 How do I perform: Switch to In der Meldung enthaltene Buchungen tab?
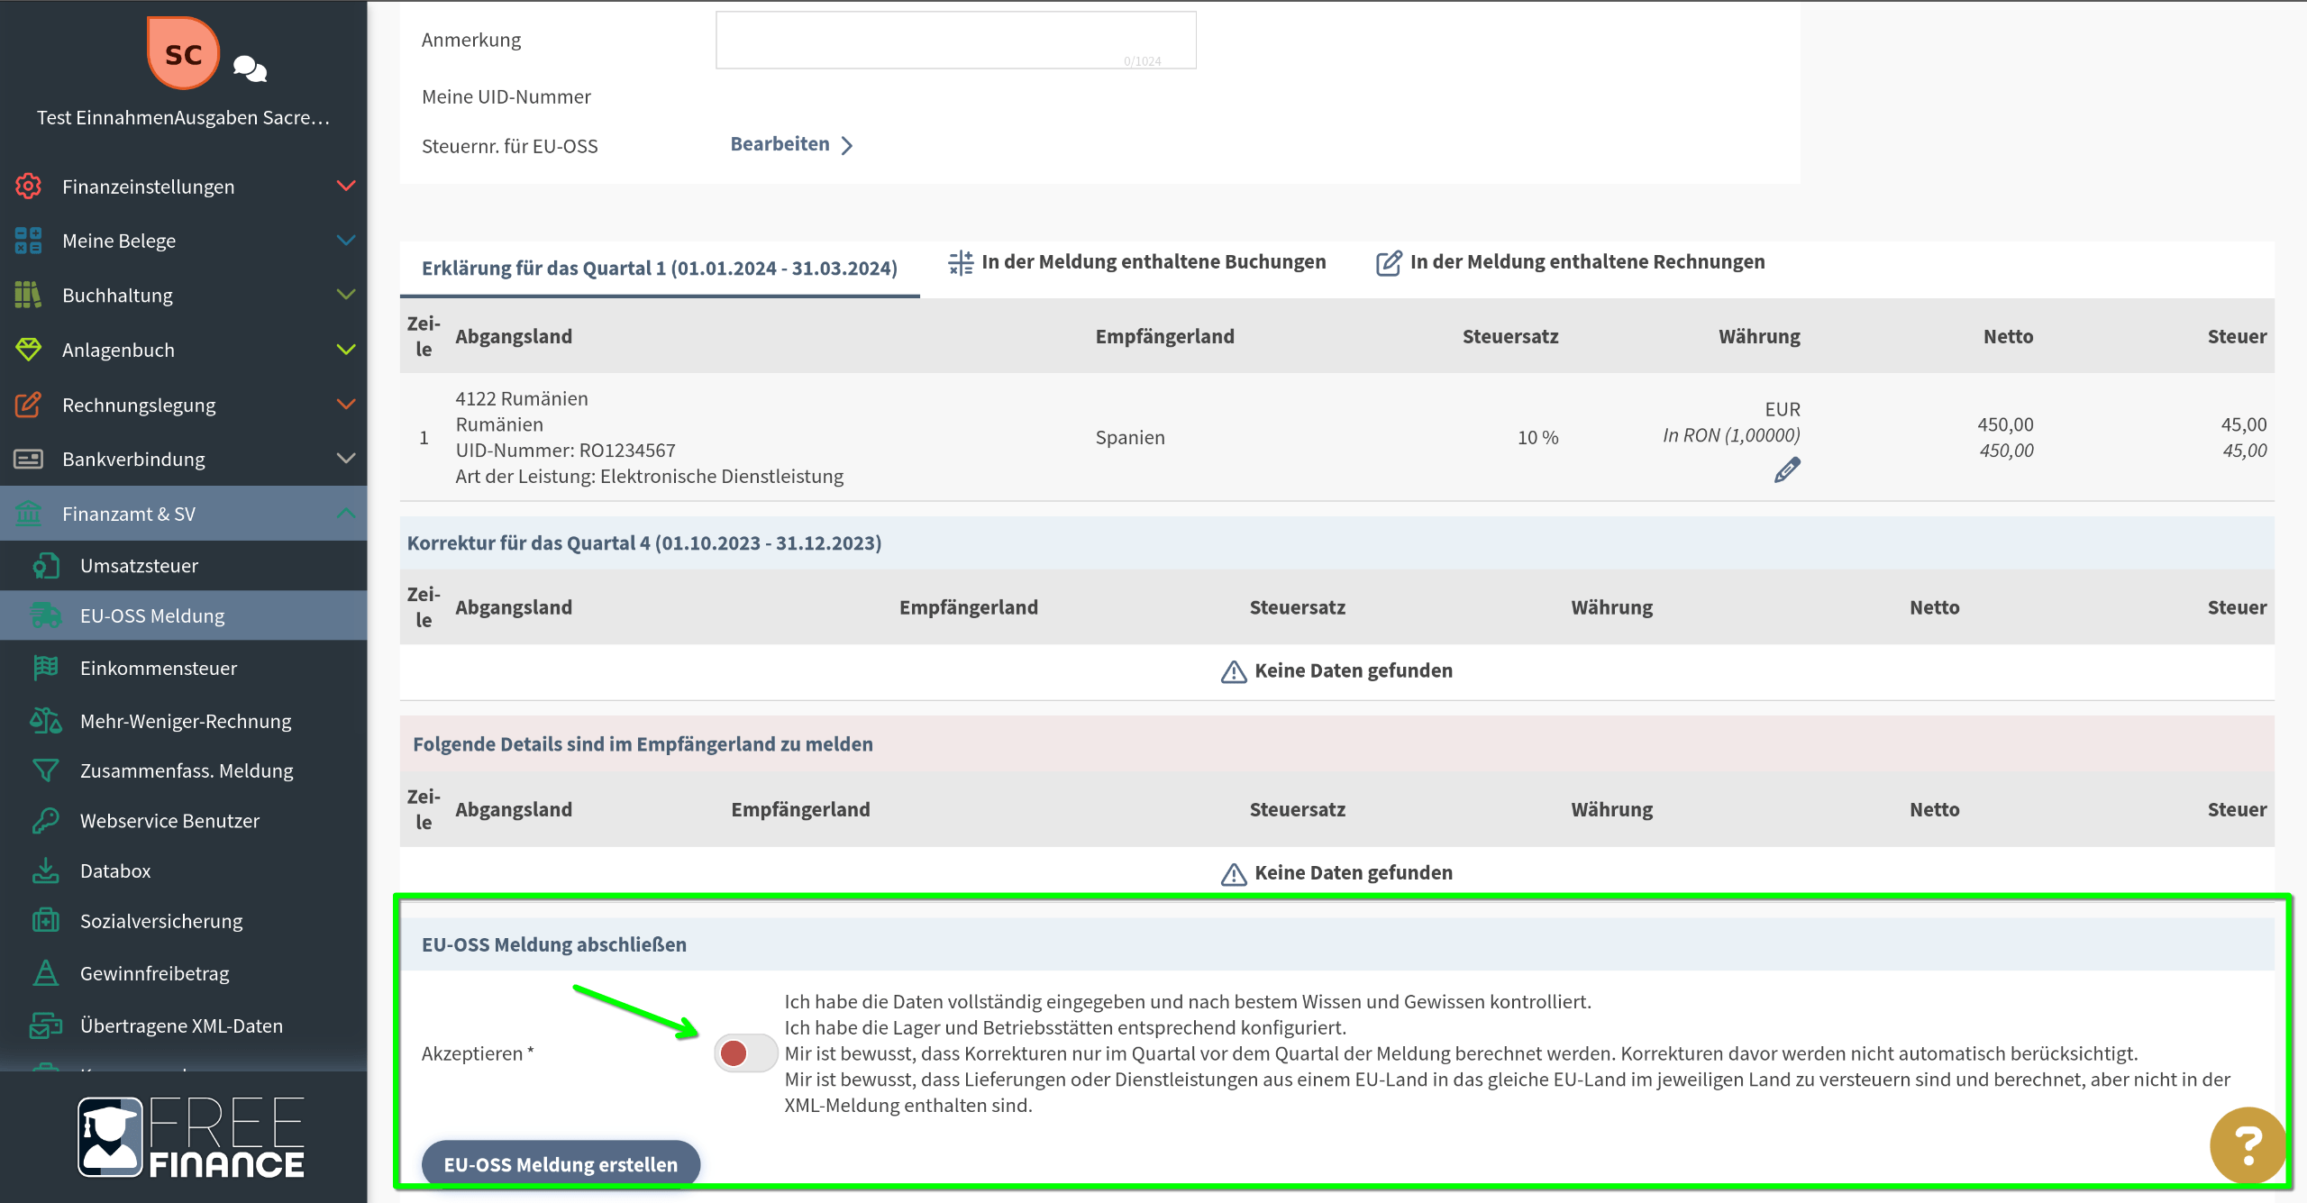point(1137,262)
